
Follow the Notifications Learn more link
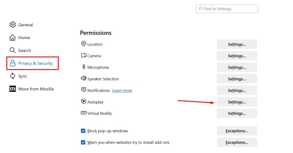[x=122, y=90]
